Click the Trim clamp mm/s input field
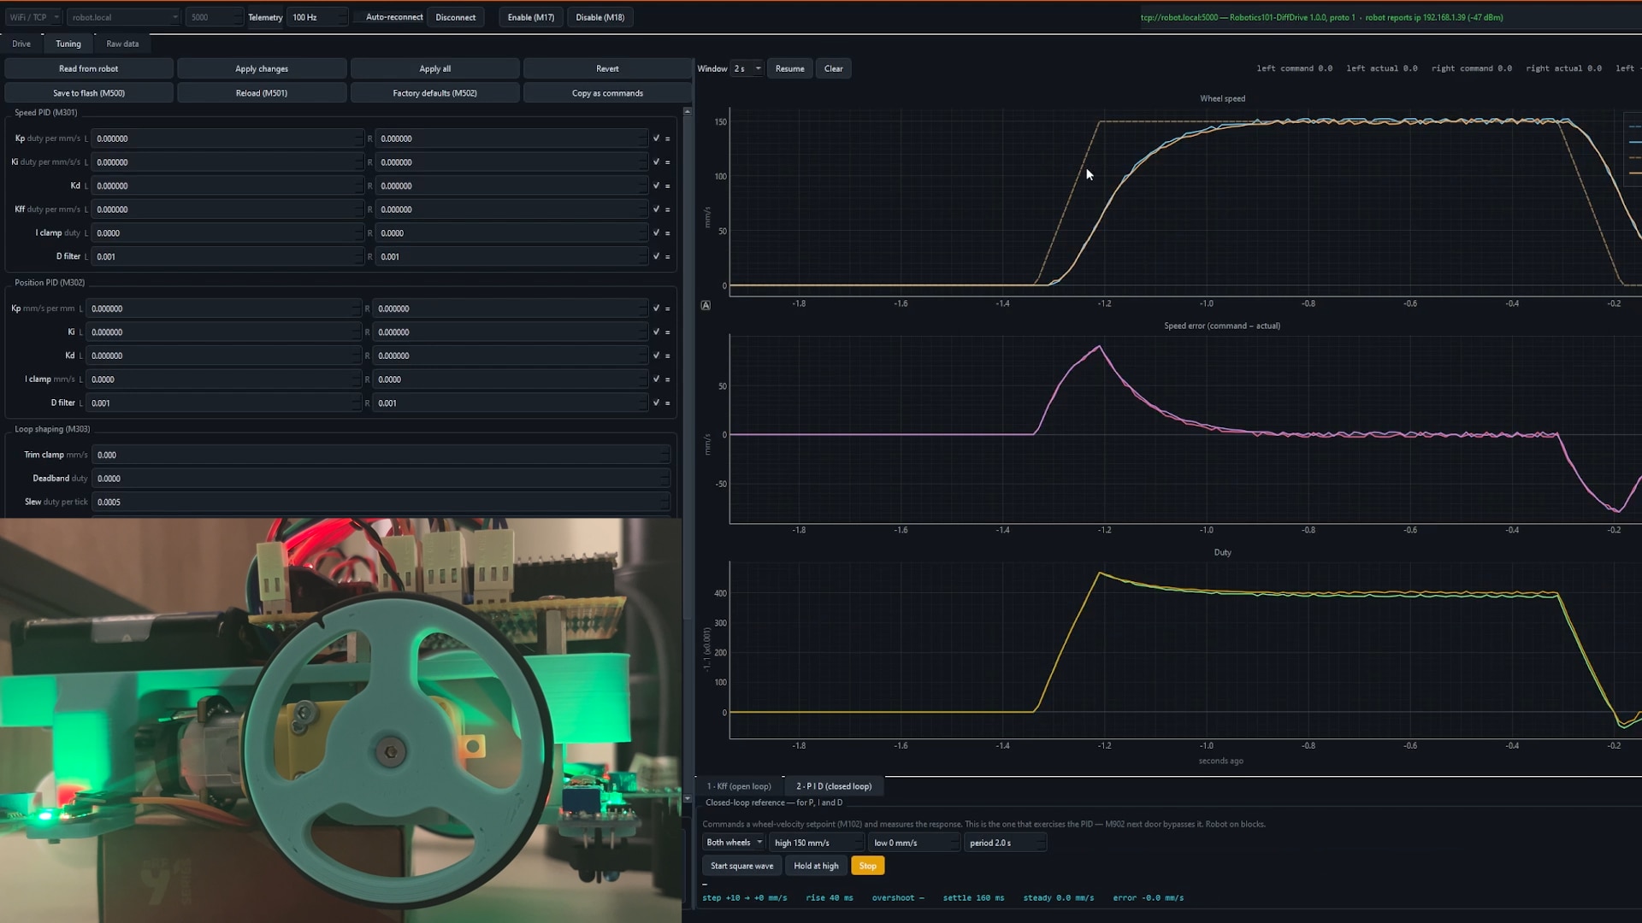Viewport: 1642px width, 923px height. pos(381,456)
